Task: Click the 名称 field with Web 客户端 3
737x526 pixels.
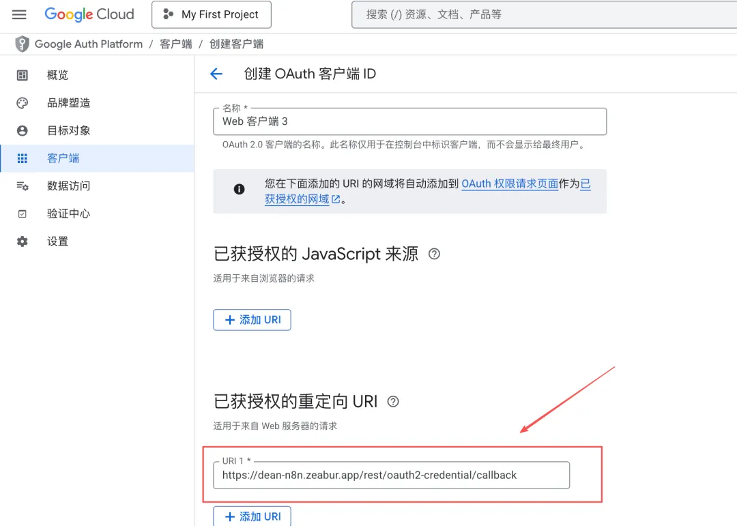Action: (410, 121)
